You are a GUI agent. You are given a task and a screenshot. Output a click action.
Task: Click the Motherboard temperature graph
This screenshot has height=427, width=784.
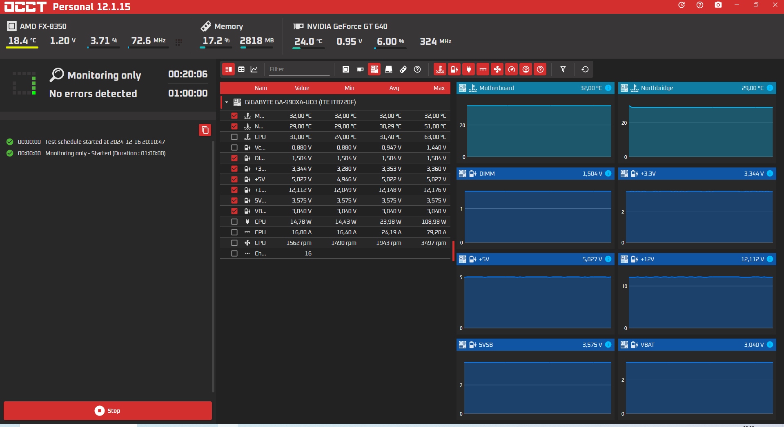(535, 128)
